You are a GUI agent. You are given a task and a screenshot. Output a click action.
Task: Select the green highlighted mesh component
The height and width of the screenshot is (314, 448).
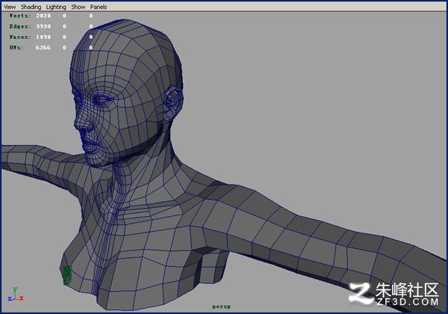point(67,275)
